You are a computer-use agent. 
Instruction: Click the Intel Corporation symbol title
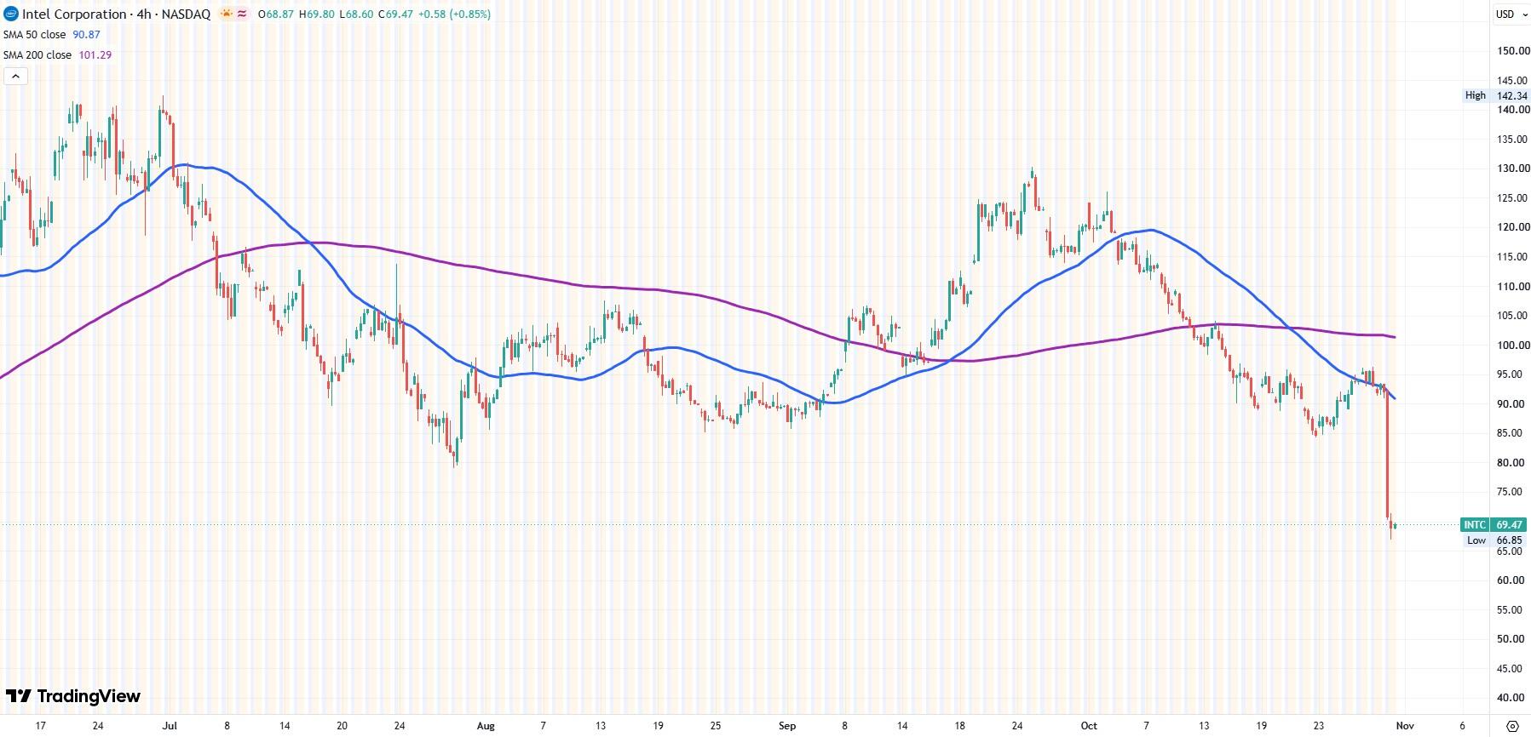point(117,14)
